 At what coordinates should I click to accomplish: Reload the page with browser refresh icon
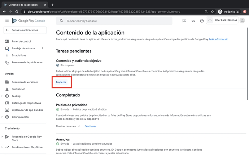tap(17, 12)
